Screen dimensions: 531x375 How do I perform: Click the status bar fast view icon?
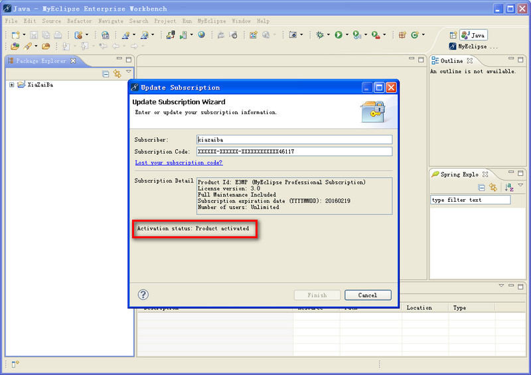15,364
